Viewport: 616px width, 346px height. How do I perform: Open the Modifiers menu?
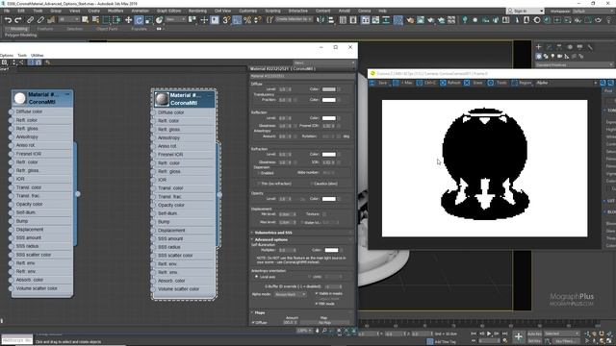[115, 11]
